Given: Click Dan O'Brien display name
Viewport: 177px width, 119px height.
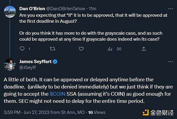Looking at the screenshot, I should pyautogui.click(x=32, y=9).
